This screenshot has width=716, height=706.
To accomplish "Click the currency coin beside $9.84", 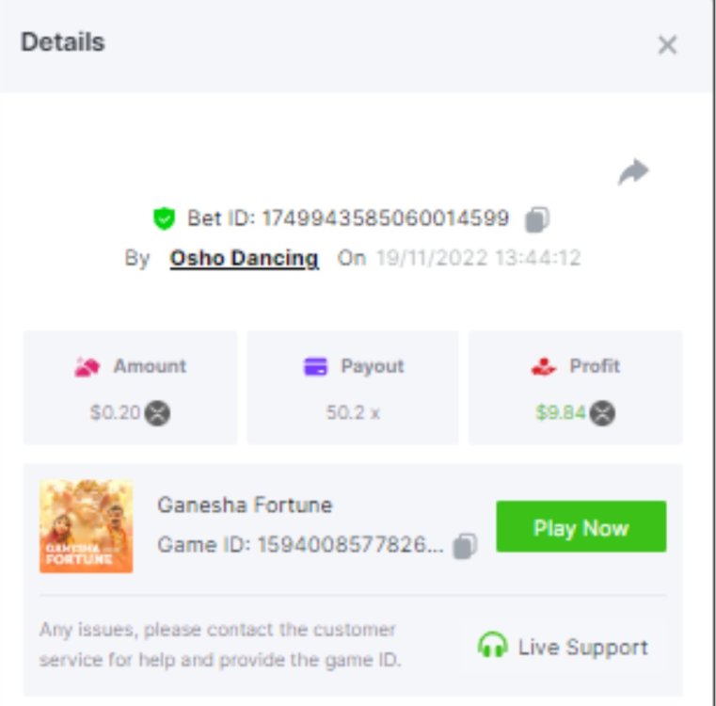I will (602, 413).
